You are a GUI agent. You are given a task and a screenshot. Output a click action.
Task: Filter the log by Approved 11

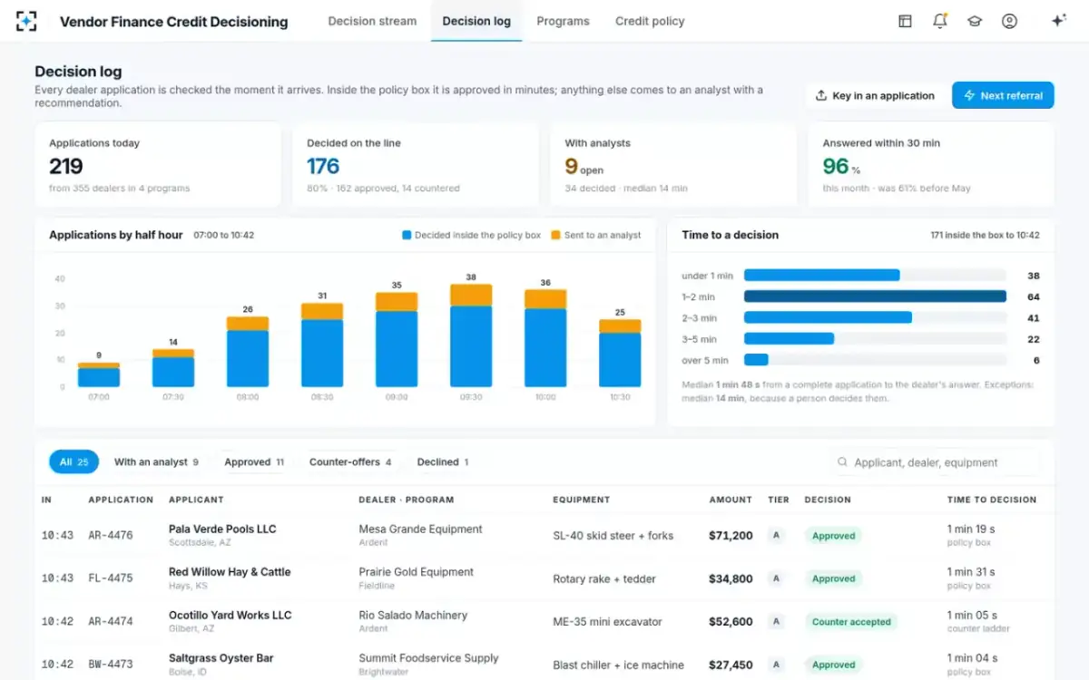tap(254, 462)
